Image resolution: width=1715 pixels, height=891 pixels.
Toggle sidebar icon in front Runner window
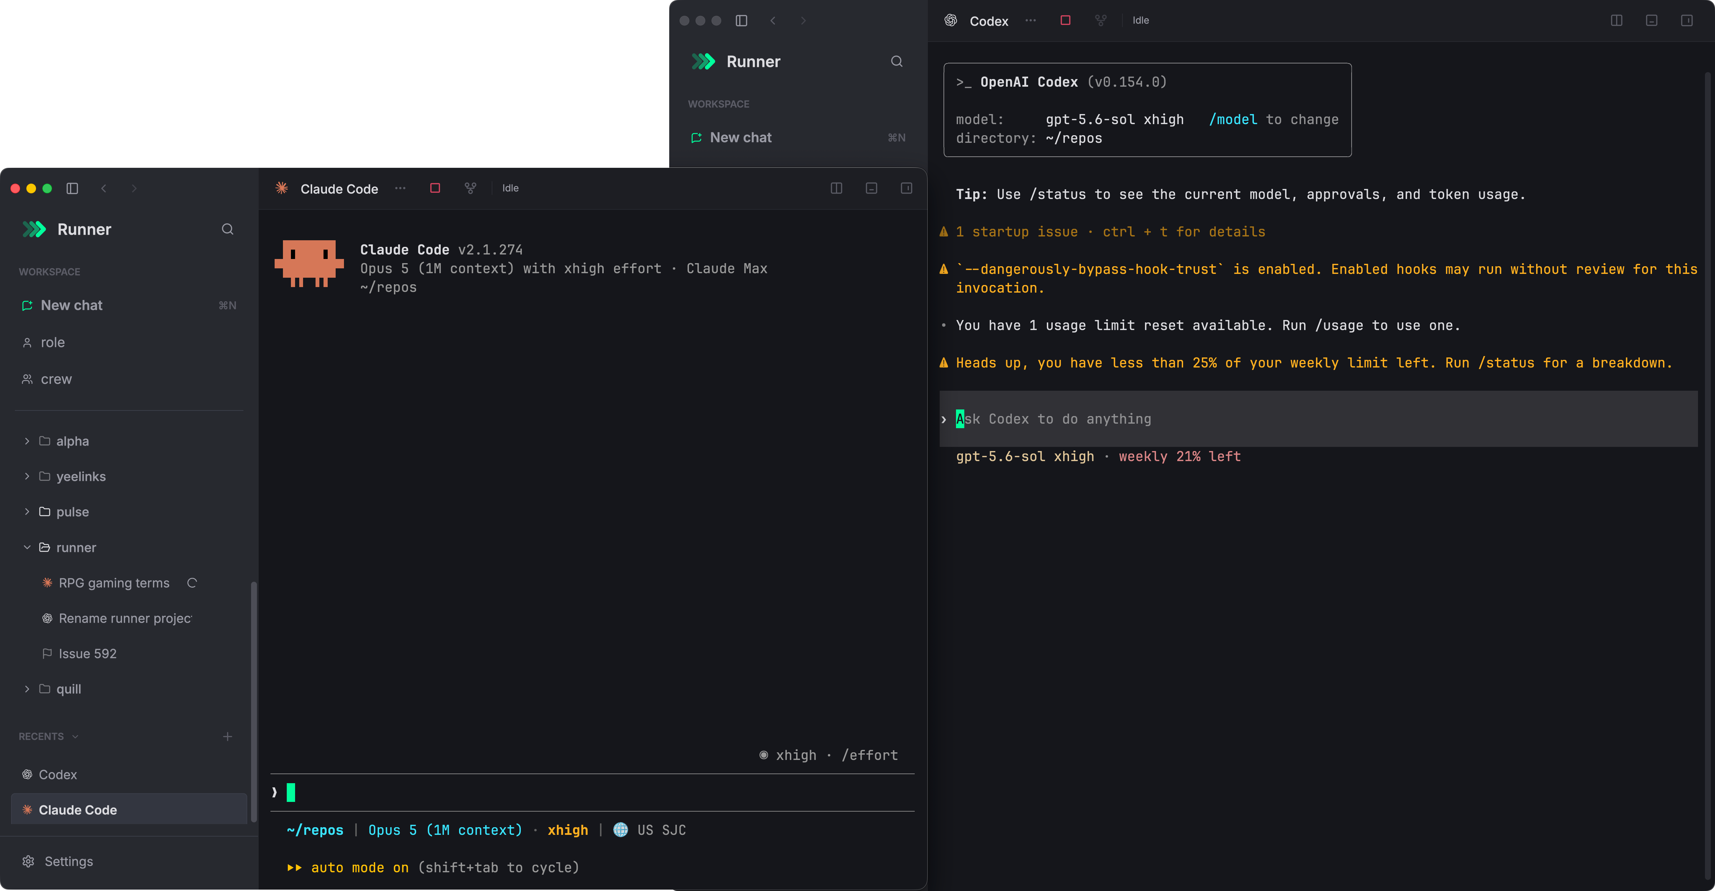pyautogui.click(x=72, y=188)
